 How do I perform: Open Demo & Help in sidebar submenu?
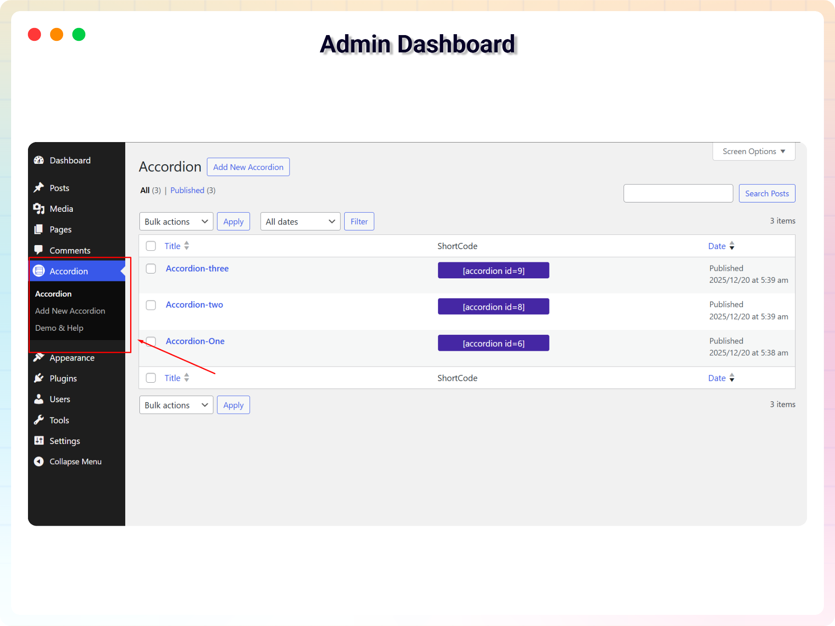click(59, 328)
